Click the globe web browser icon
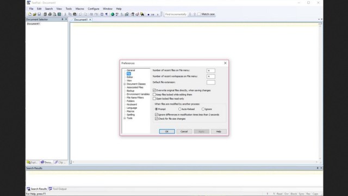The width and height of the screenshot is (348, 196). pos(113,14)
